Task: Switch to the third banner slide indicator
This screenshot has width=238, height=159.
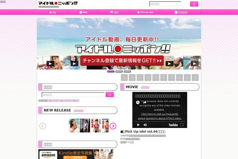Action: (x=127, y=72)
